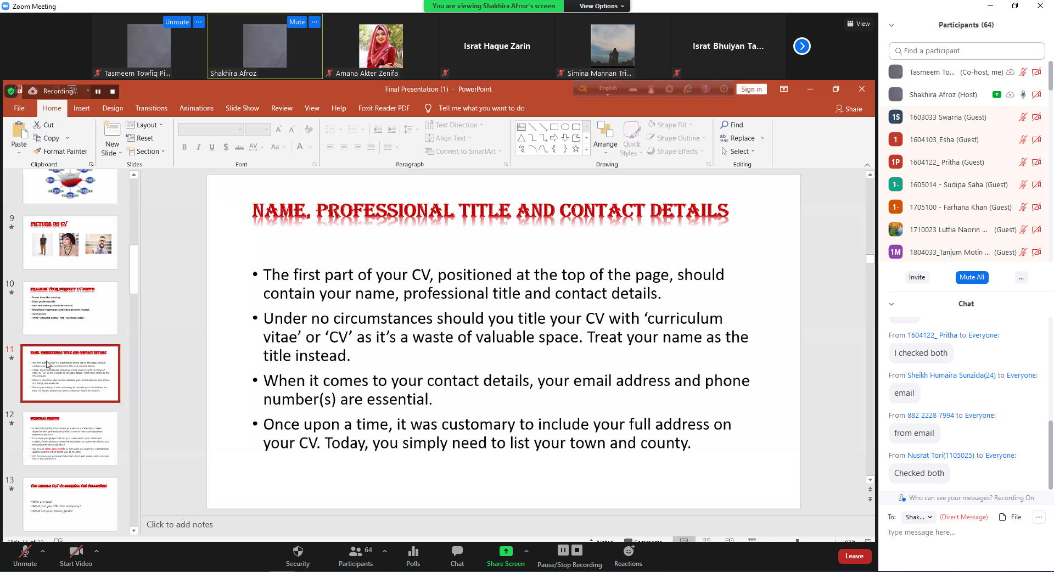Screen dimensions: 1054x572
Task: Click the Format Painter tool
Action: click(x=60, y=152)
